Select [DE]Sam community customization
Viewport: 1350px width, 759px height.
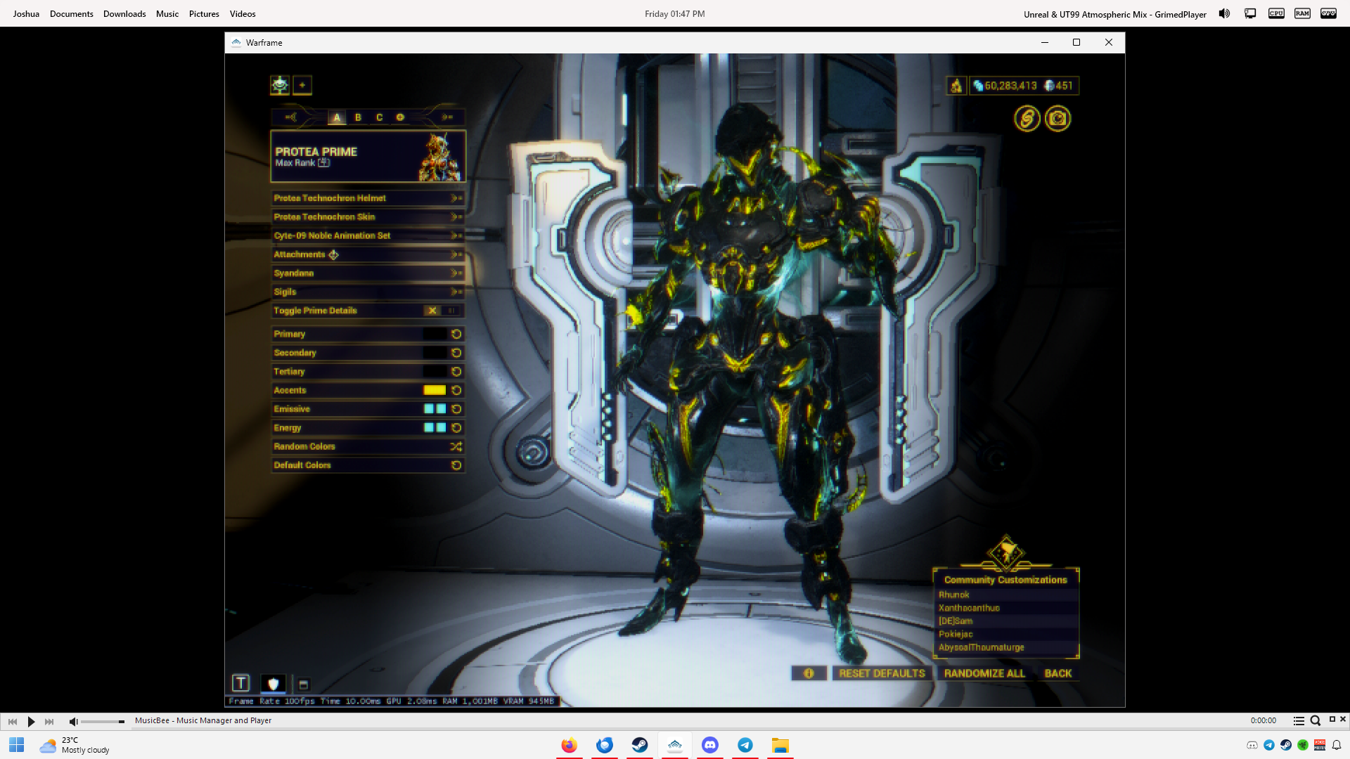pyautogui.click(x=1005, y=621)
